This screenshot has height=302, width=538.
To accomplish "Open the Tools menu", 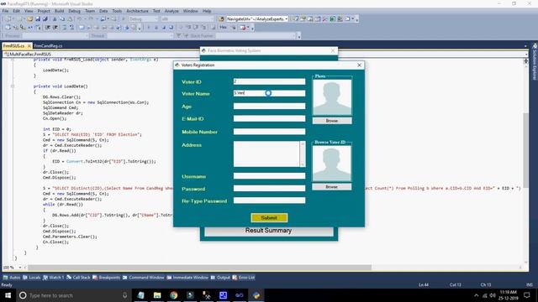I will coord(117,11).
